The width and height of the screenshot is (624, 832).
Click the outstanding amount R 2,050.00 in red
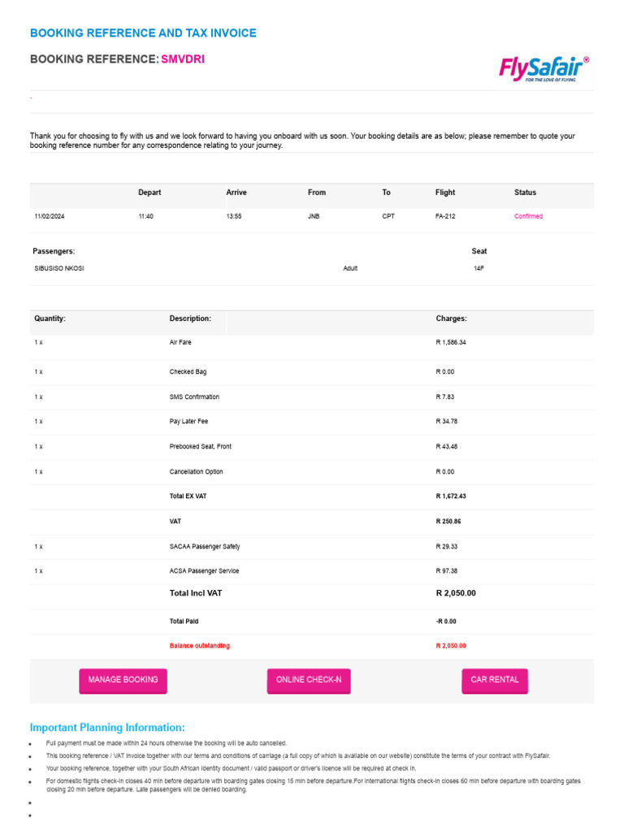451,646
